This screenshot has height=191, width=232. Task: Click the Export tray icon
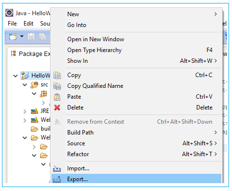(57, 179)
